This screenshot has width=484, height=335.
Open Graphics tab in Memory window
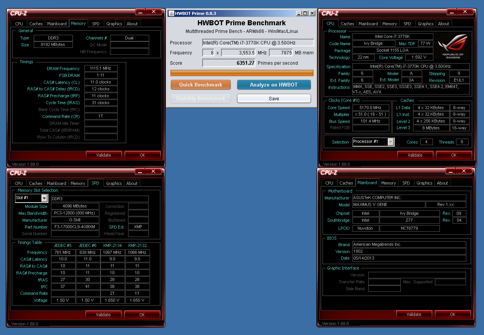point(114,24)
